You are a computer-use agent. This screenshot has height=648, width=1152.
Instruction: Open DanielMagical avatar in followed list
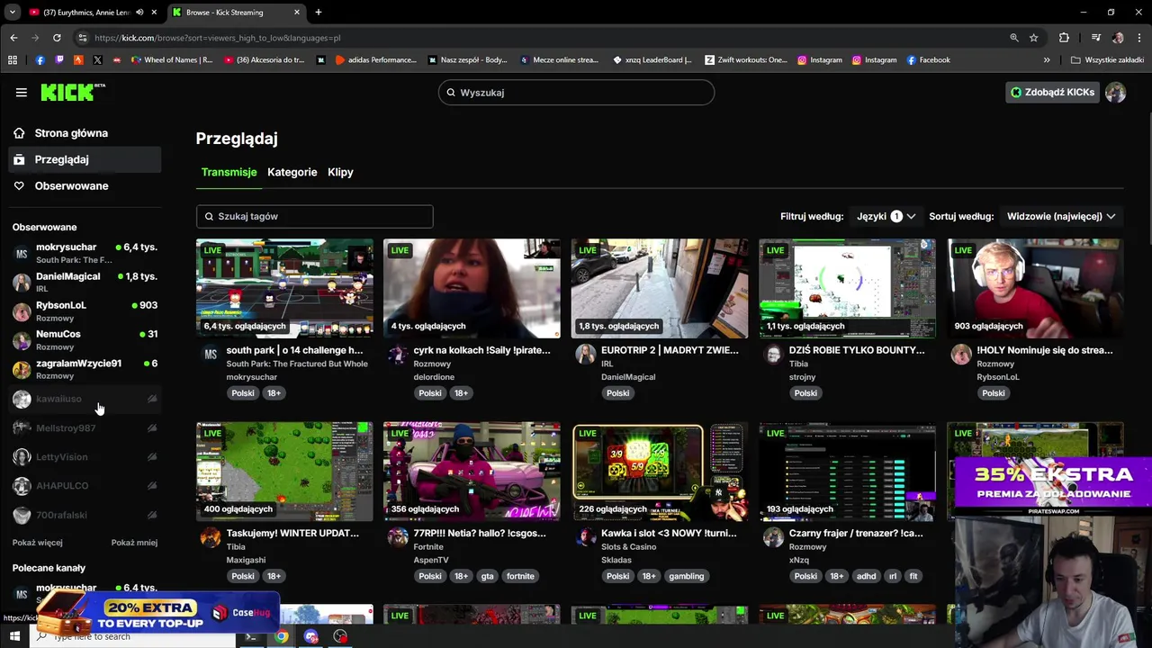[x=22, y=283]
